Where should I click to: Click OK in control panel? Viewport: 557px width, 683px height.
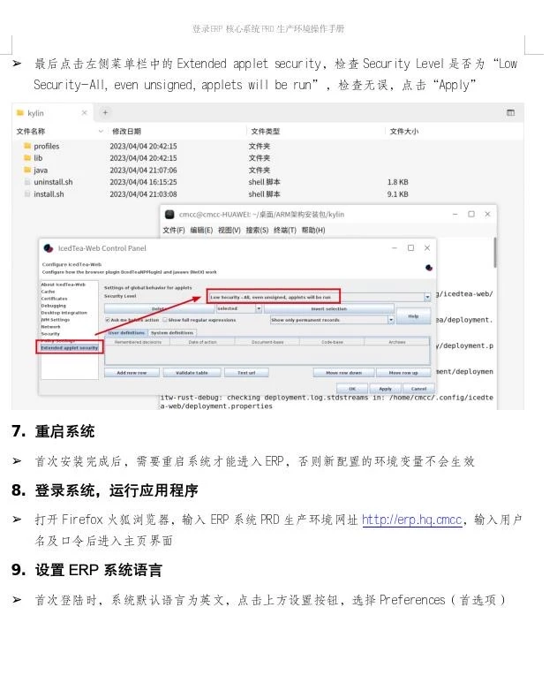[x=352, y=389]
